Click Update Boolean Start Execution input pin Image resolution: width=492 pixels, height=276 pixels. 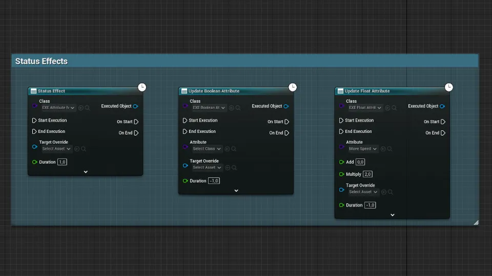(185, 120)
